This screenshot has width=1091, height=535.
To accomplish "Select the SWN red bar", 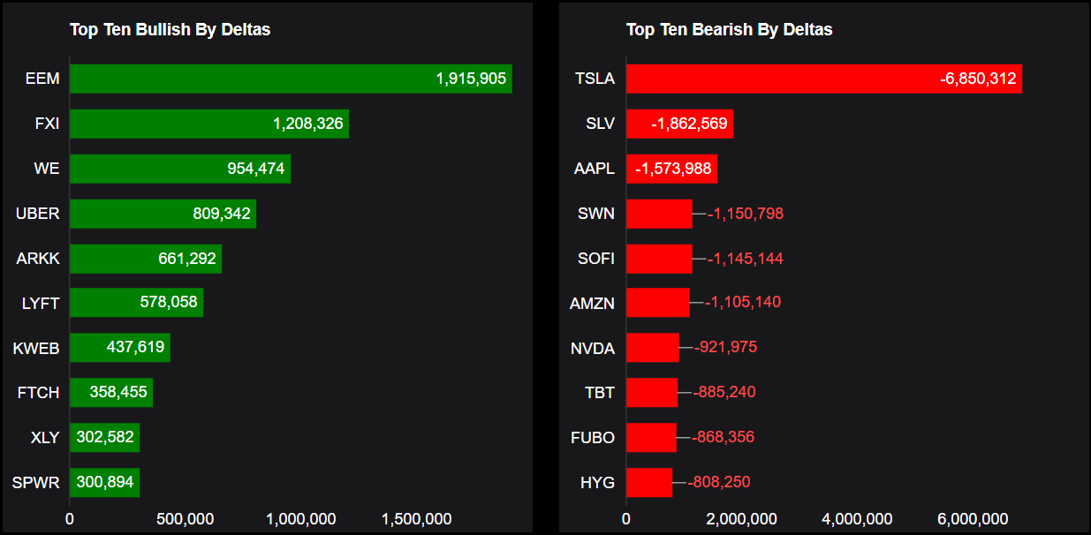I will coord(659,214).
